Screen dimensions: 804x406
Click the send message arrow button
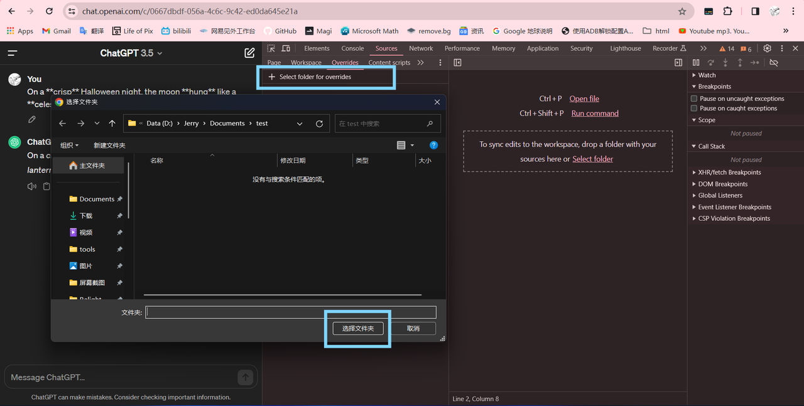(246, 377)
